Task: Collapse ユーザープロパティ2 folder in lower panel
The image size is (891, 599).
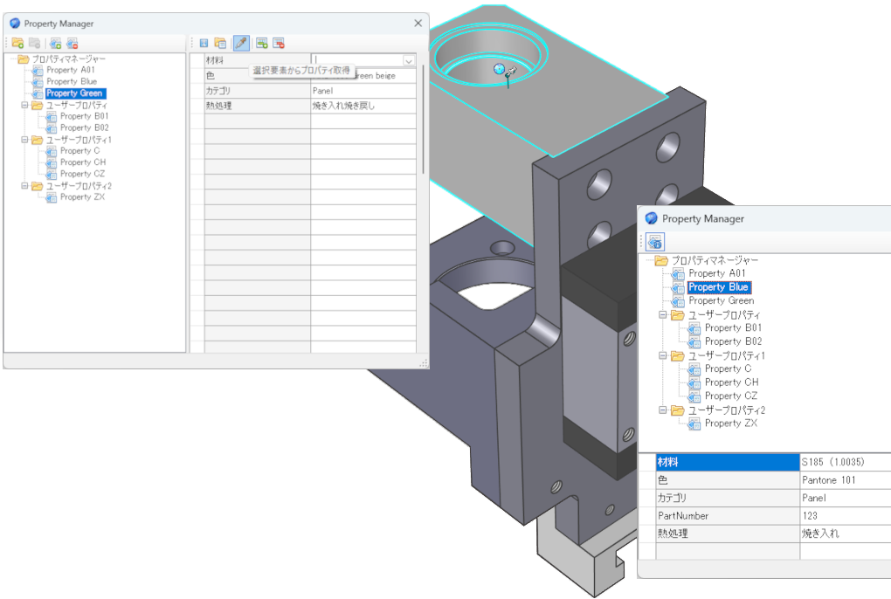Action: 662,410
